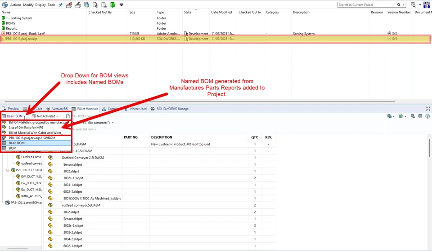The image size is (432, 252).
Task: Open the version comment dropdown arrow
Action: (x=112, y=123)
